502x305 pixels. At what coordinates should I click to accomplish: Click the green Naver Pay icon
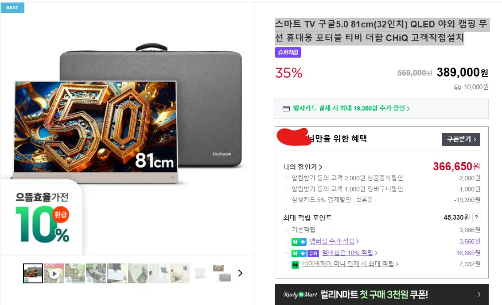tap(295, 264)
